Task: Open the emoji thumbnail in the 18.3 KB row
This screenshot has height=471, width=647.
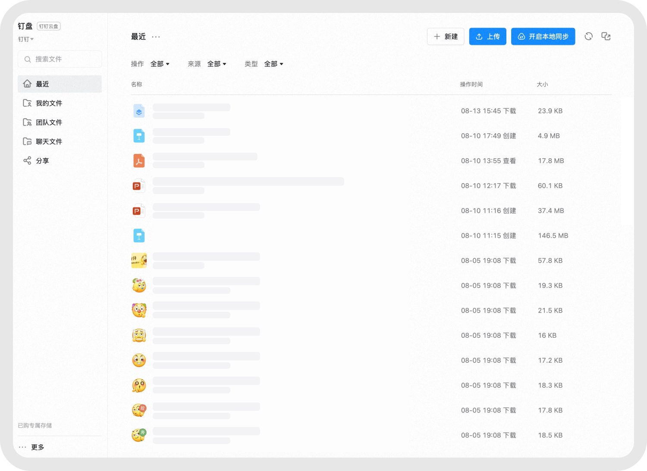Action: click(x=139, y=386)
